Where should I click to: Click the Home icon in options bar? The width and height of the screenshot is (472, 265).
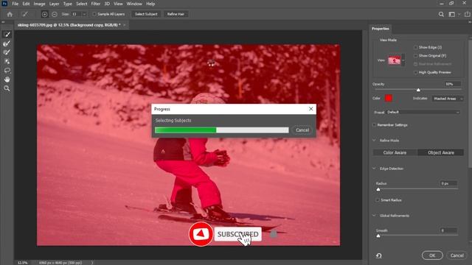(10, 14)
